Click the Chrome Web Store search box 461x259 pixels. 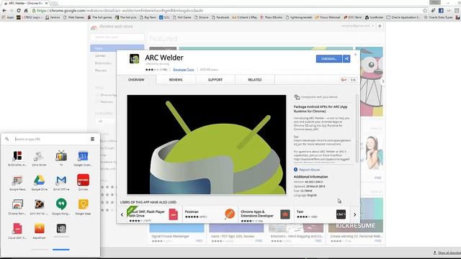(x=117, y=37)
